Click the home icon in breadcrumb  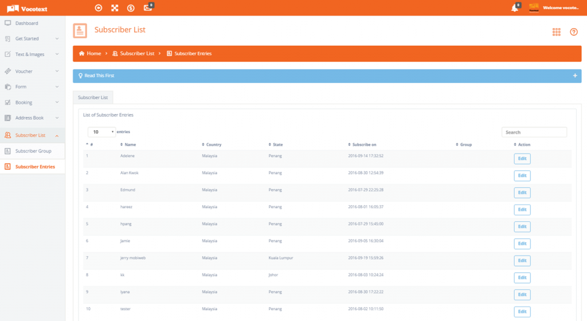81,53
